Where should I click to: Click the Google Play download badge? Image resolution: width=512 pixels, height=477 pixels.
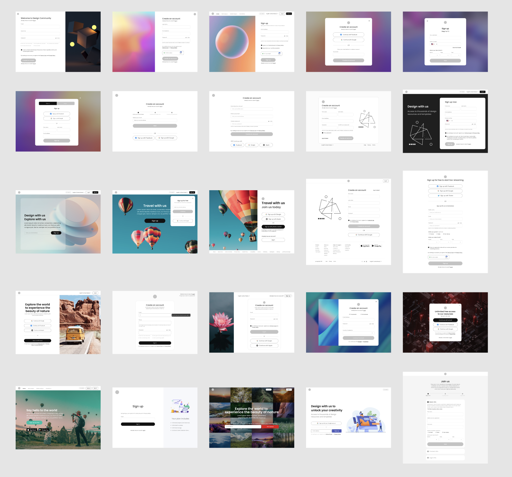(376, 246)
